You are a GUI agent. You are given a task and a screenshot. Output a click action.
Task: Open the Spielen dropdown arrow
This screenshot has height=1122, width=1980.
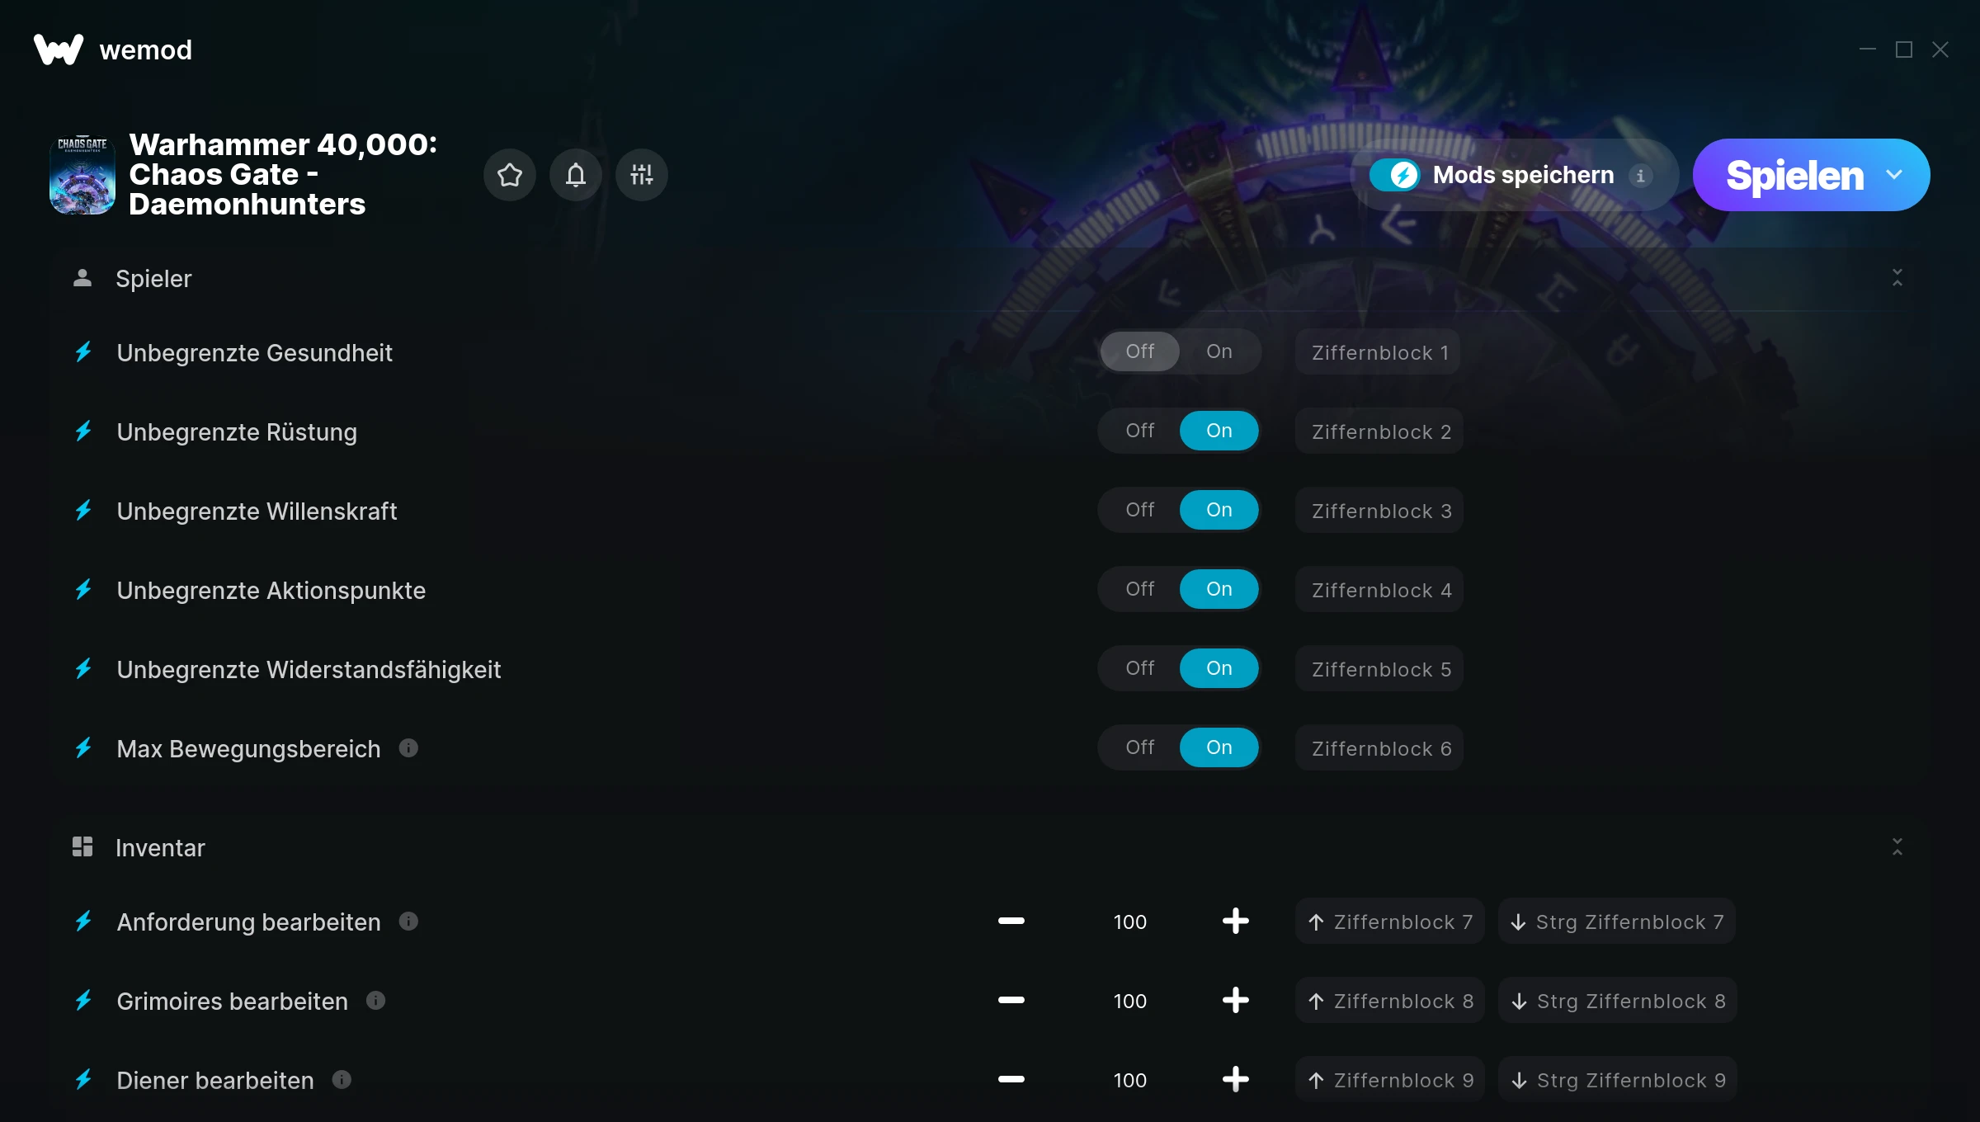click(1894, 175)
